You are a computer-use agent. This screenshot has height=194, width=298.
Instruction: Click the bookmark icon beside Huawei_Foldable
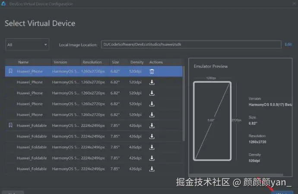[x=10, y=125]
